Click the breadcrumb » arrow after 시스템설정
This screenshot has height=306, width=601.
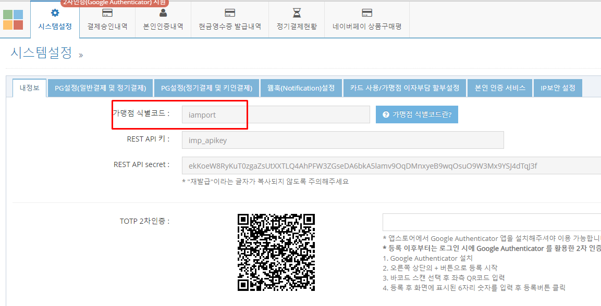coord(81,56)
